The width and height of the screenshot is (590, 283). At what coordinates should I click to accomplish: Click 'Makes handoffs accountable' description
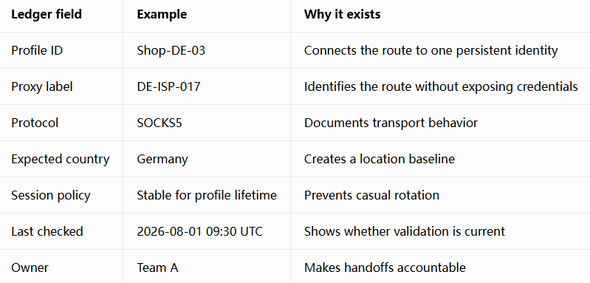coord(385,267)
